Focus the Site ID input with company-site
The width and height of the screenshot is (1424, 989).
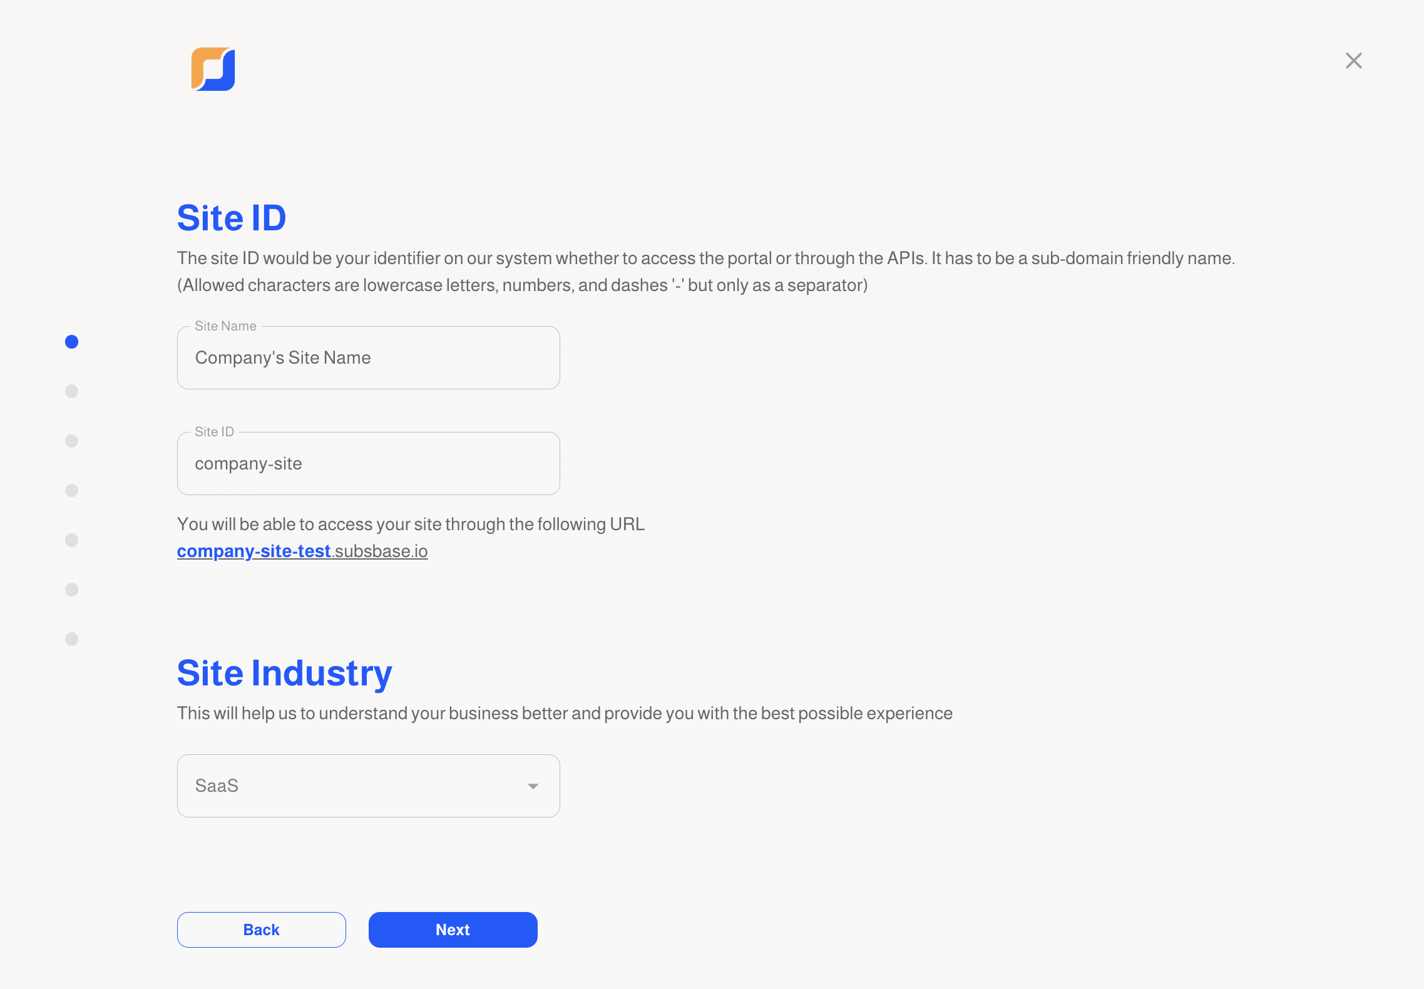click(369, 463)
